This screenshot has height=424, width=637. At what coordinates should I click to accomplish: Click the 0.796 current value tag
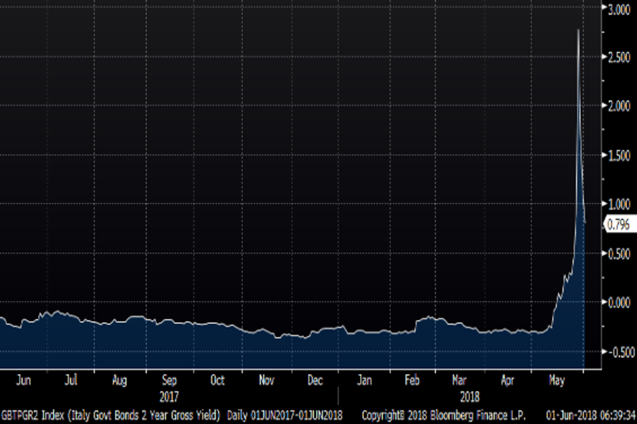pyautogui.click(x=618, y=225)
